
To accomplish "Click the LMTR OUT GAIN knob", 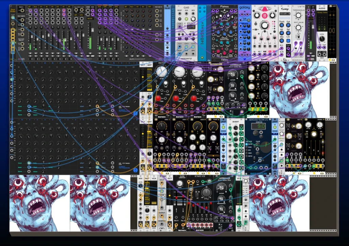I will tap(298, 28).
